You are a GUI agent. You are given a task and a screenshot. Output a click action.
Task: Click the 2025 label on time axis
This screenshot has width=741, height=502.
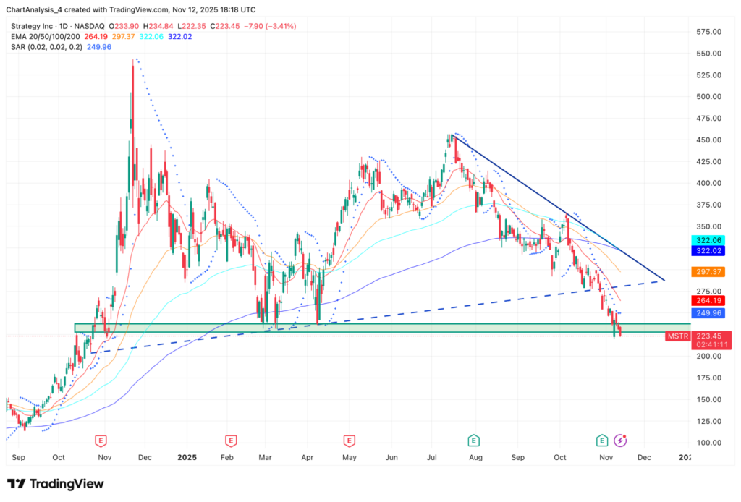pos(187,458)
